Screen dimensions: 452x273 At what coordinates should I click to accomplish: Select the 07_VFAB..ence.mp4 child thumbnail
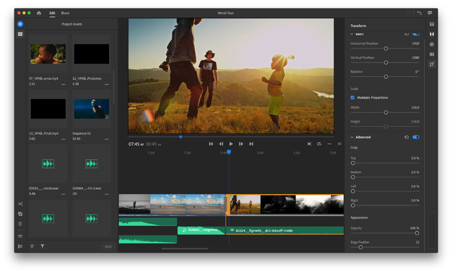click(x=48, y=54)
